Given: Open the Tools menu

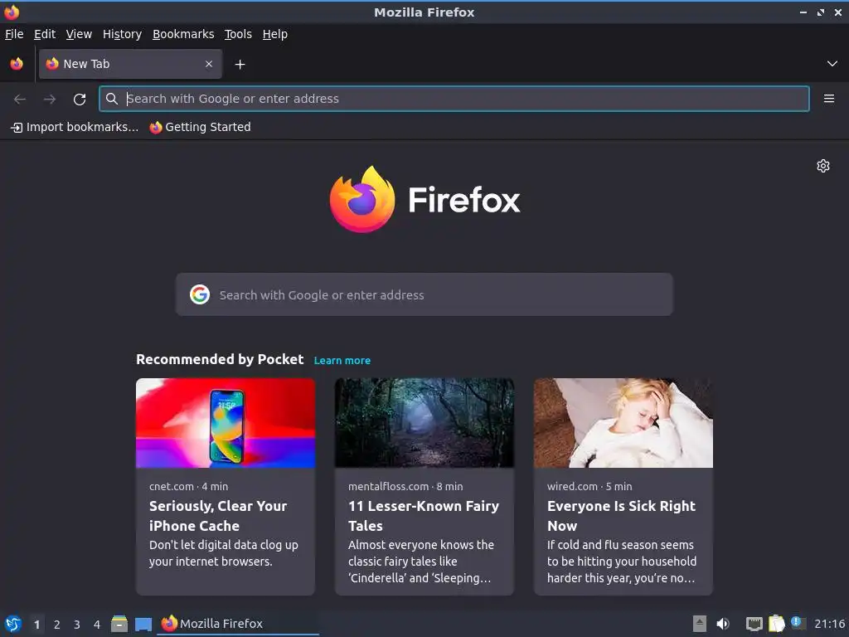Looking at the screenshot, I should coord(238,34).
